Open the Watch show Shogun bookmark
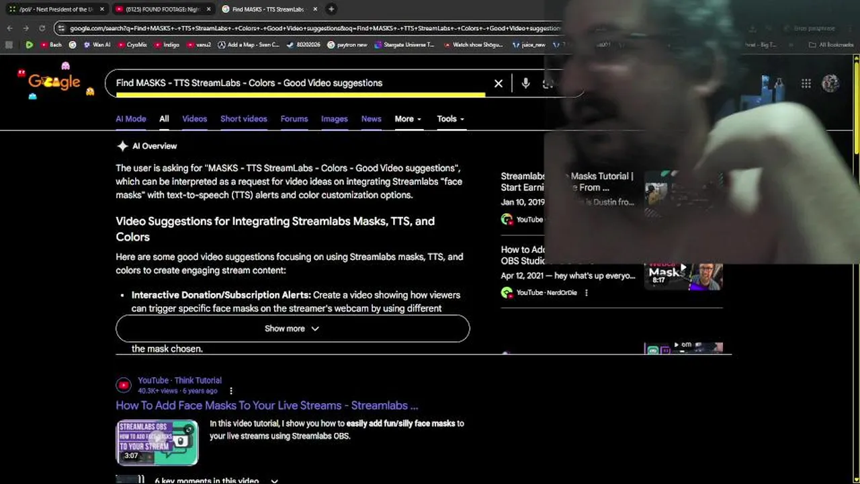The image size is (860, 484). pos(472,45)
